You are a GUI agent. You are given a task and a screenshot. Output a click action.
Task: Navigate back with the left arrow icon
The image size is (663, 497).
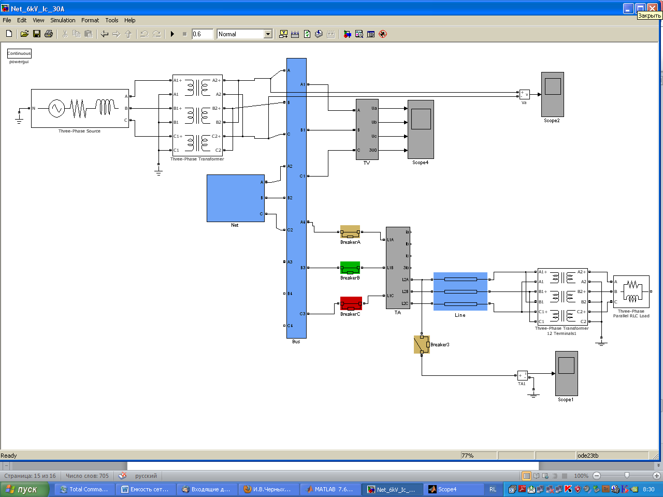pos(105,34)
